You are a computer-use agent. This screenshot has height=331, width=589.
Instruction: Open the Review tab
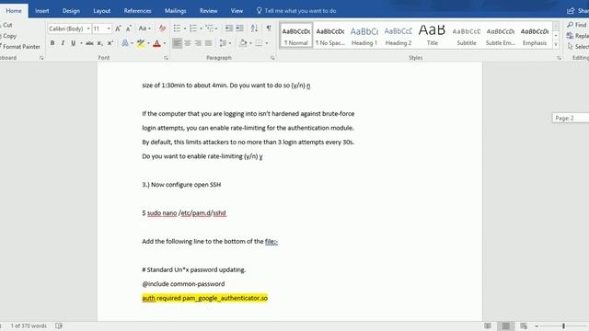(209, 11)
